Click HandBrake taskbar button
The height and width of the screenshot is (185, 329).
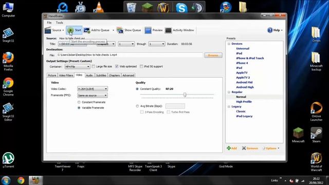35,180
